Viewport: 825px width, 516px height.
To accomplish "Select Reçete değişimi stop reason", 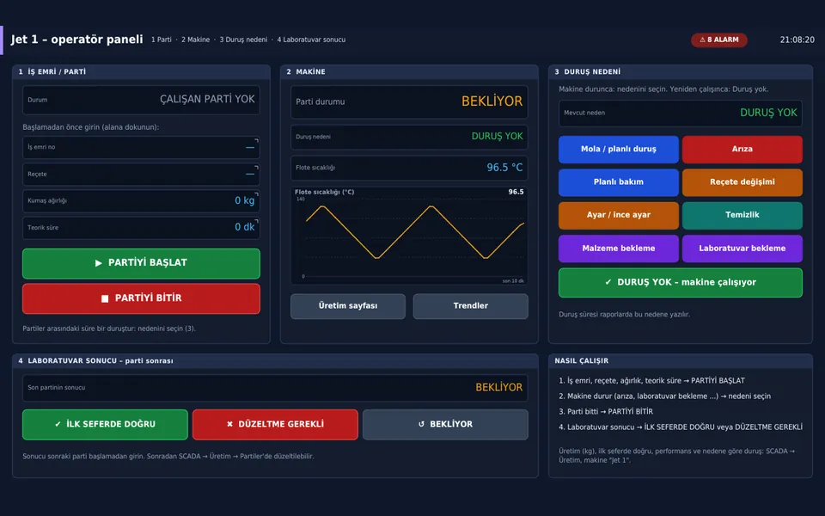I will 742,182.
